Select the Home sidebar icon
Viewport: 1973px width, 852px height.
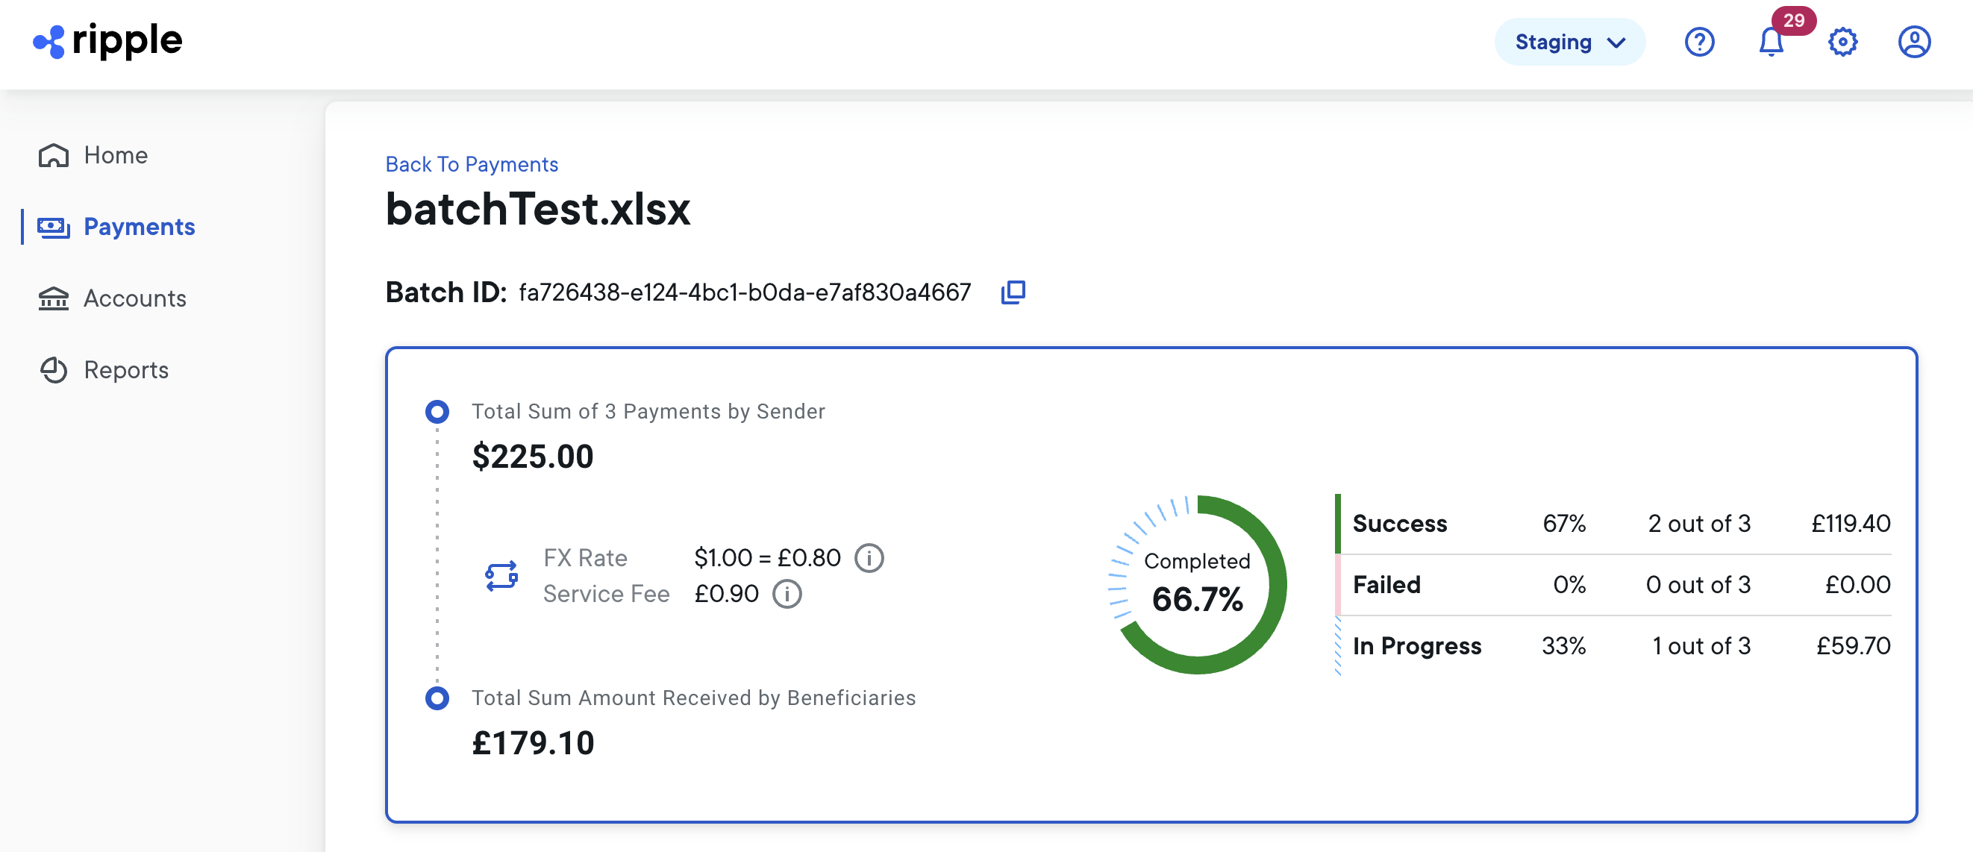[53, 154]
